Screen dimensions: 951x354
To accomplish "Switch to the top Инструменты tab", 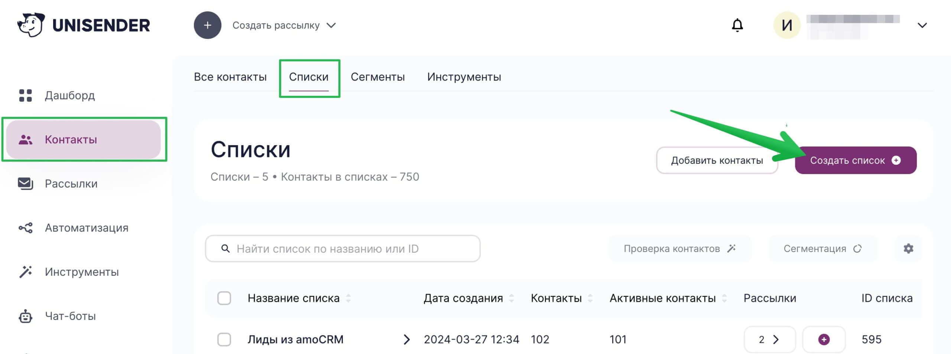I will (x=464, y=77).
